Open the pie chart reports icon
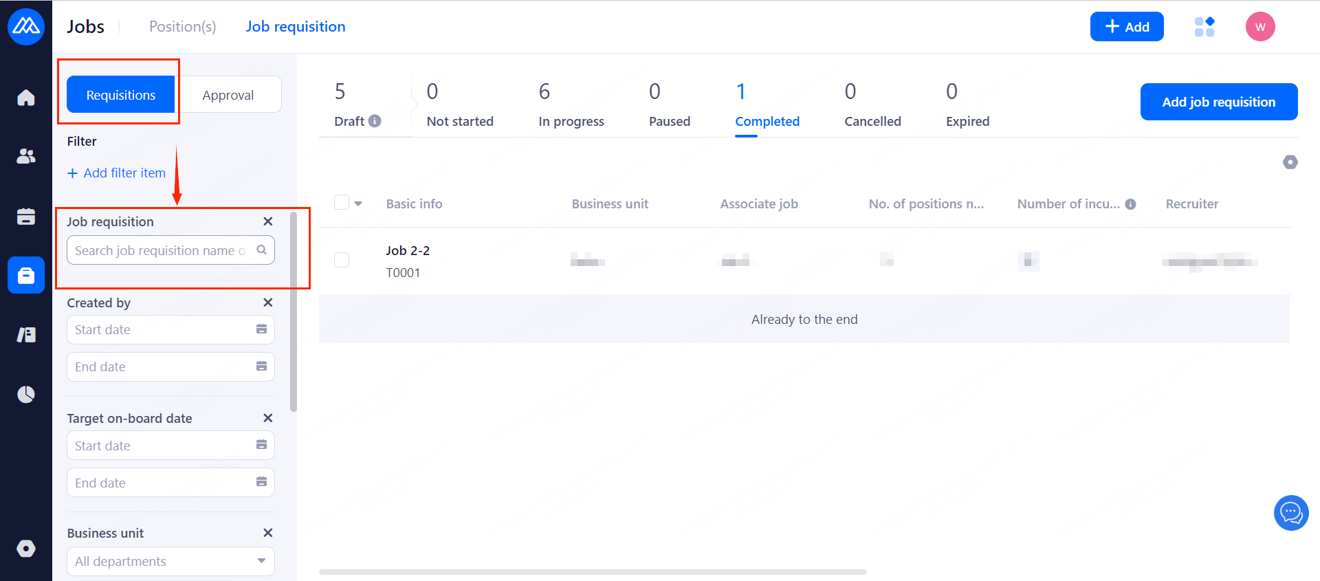Viewport: 1320px width, 581px height. (x=26, y=394)
